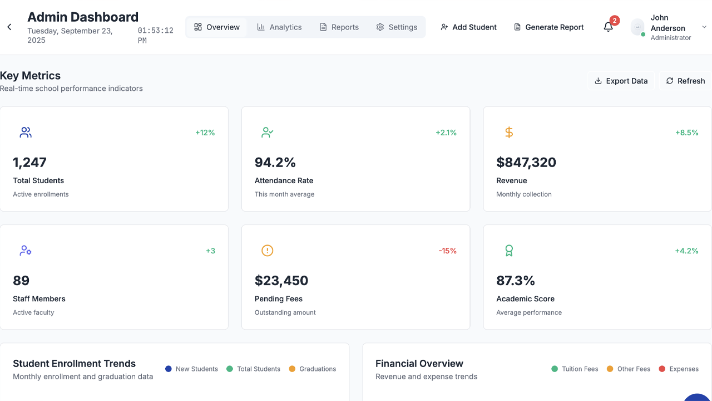Click the Revenue dollar sign icon
The image size is (712, 401).
(x=509, y=133)
